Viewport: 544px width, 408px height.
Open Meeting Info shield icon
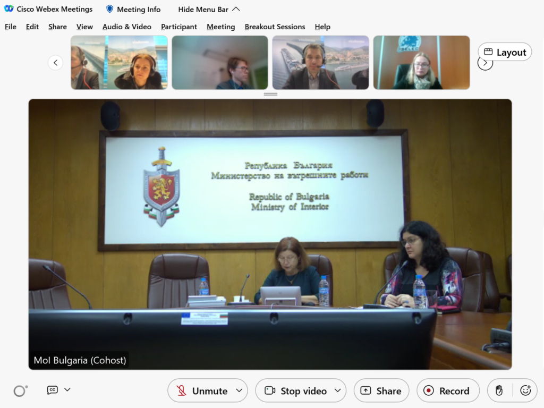pos(110,9)
